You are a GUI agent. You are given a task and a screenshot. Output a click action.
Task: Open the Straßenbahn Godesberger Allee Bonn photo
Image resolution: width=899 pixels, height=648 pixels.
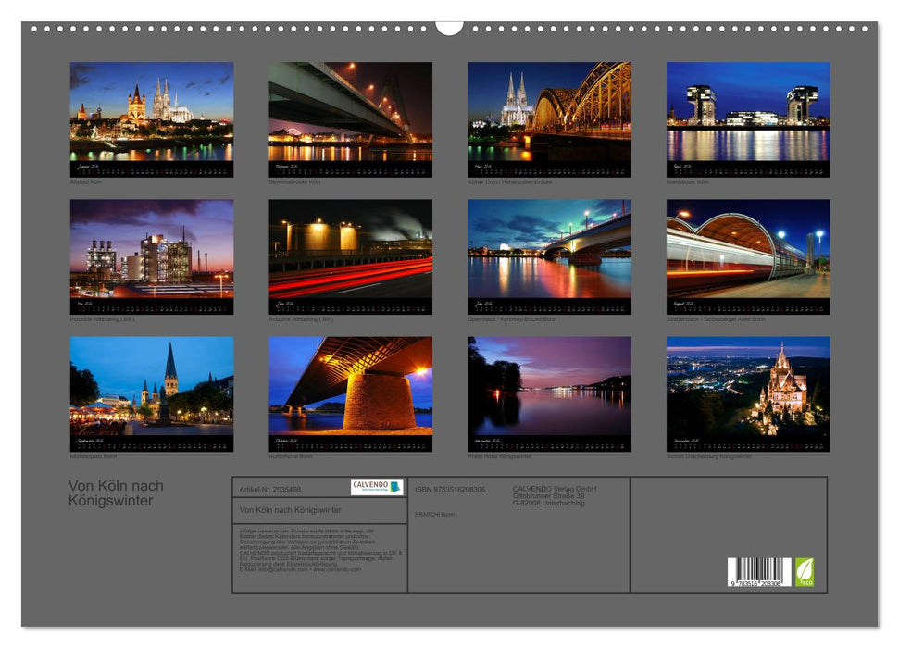point(748,250)
